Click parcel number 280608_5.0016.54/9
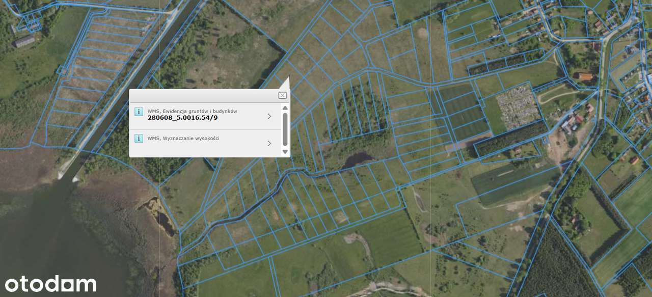652x297 pixels. [182, 118]
